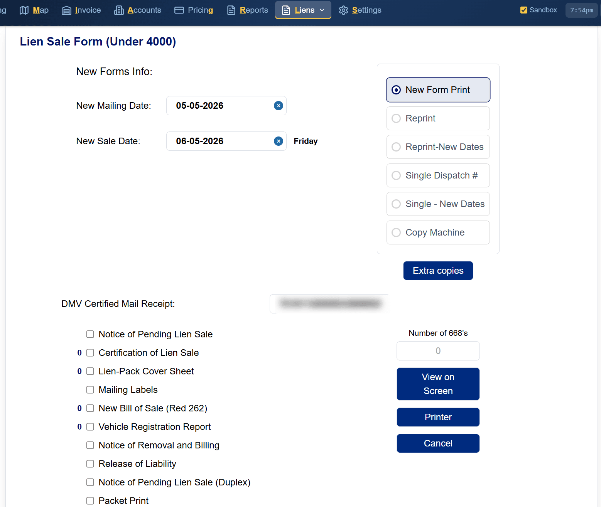Viewport: 601px width, 507px height.
Task: Click the Accounts building icon
Action: pyautogui.click(x=119, y=10)
